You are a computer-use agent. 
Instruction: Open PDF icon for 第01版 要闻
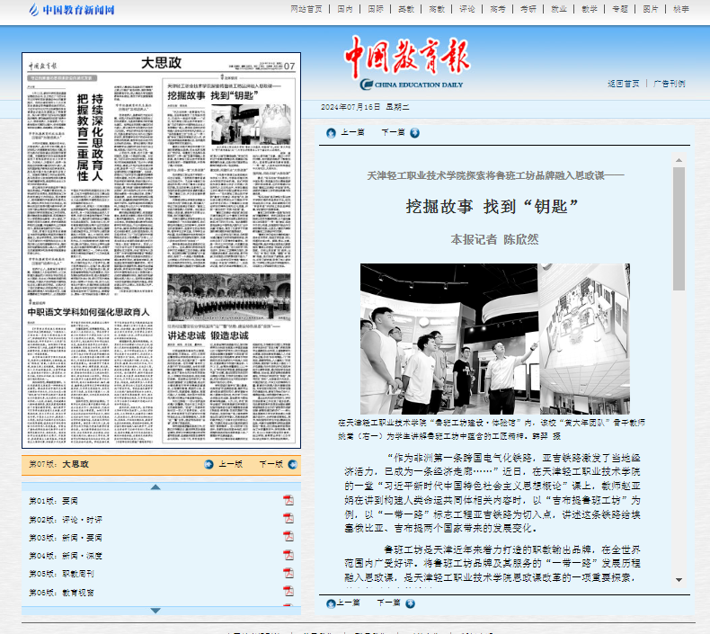click(x=288, y=500)
